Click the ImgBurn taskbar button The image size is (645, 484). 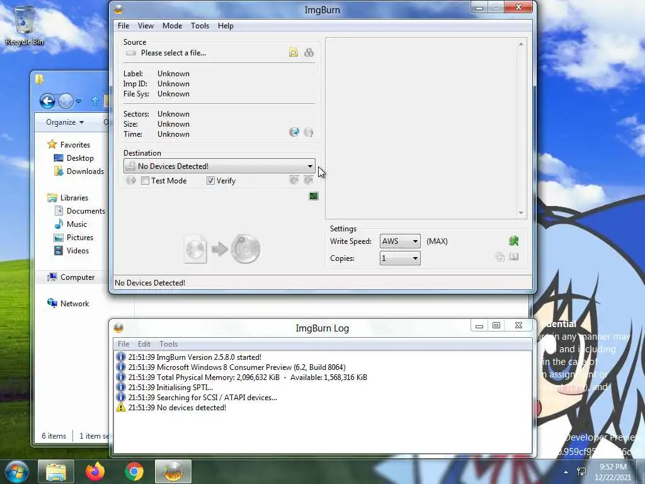click(173, 471)
